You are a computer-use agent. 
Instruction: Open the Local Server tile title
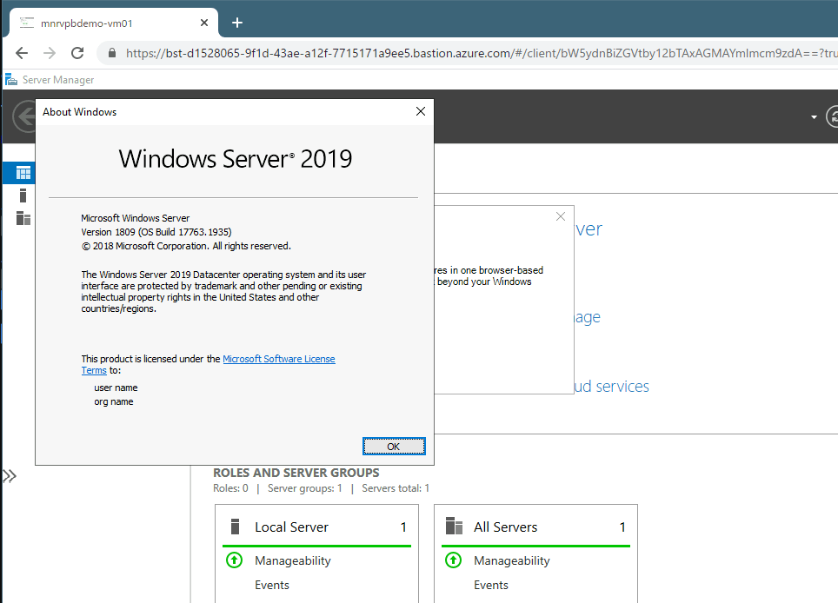pyautogui.click(x=292, y=527)
